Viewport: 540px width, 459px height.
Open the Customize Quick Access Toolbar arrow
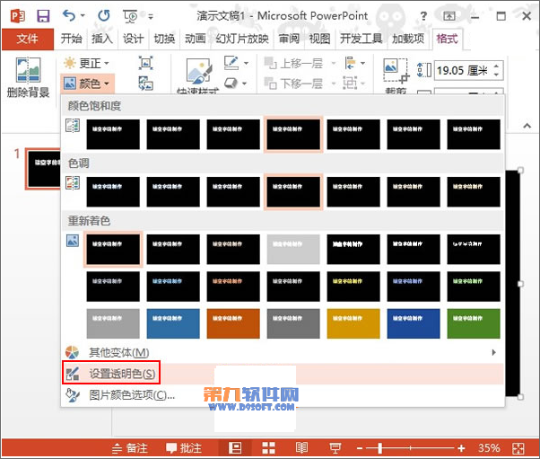tap(151, 16)
